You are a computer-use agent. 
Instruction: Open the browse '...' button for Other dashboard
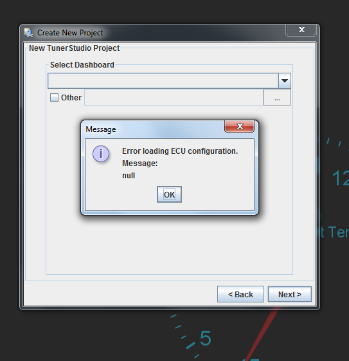tap(277, 97)
